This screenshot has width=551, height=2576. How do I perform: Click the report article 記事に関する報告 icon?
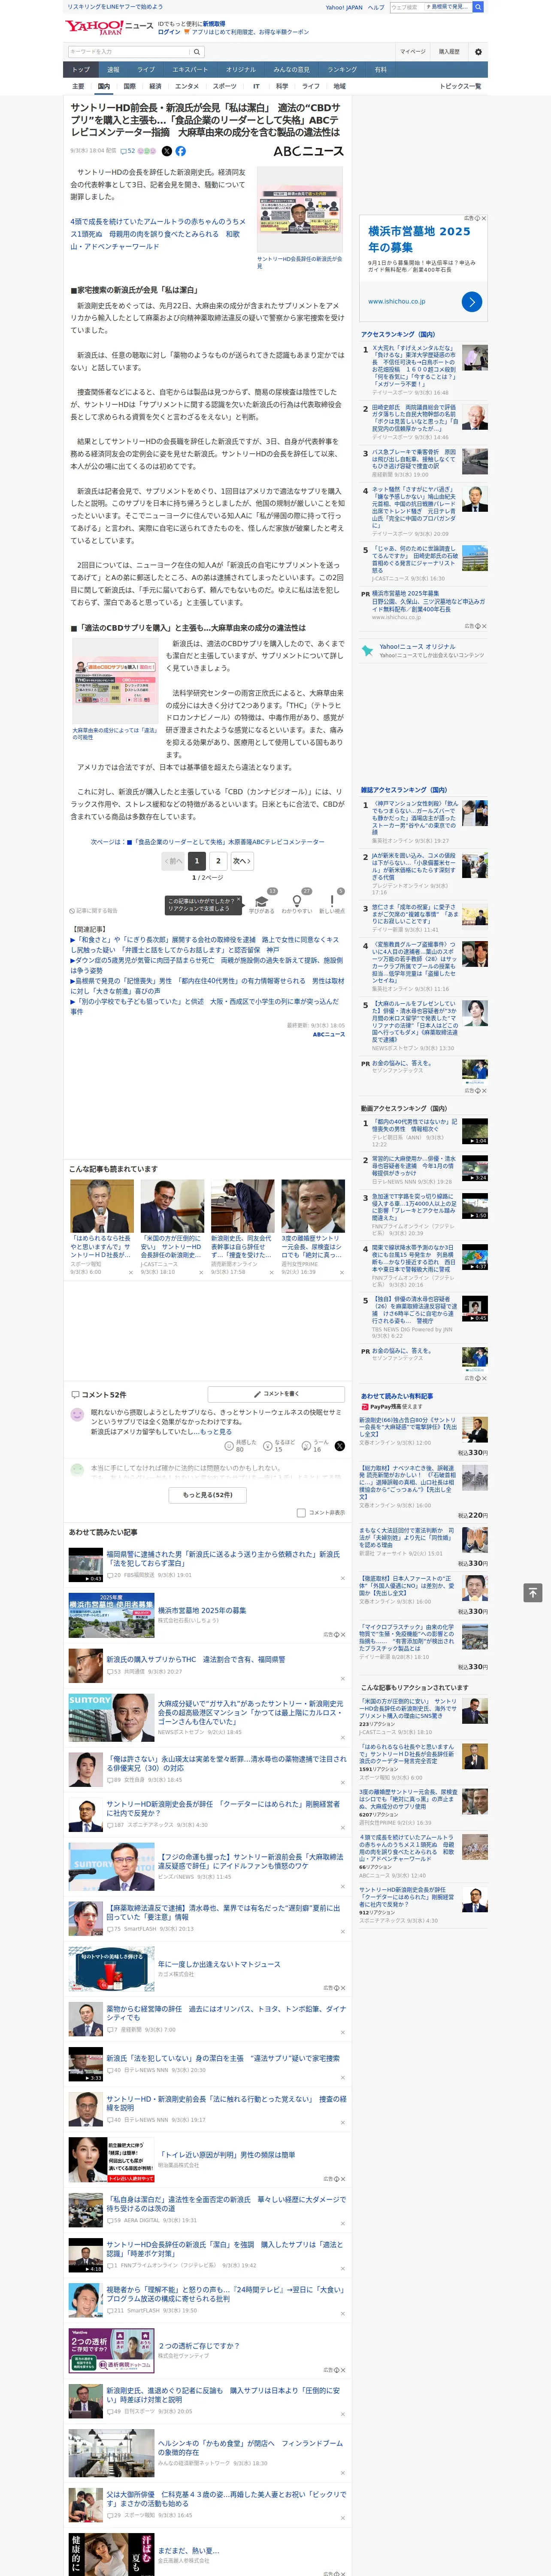click(73, 911)
